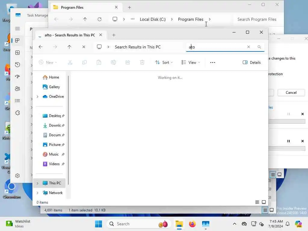Open Chromium desktop shortcut
This screenshot has width=308, height=231.
pos(12,189)
